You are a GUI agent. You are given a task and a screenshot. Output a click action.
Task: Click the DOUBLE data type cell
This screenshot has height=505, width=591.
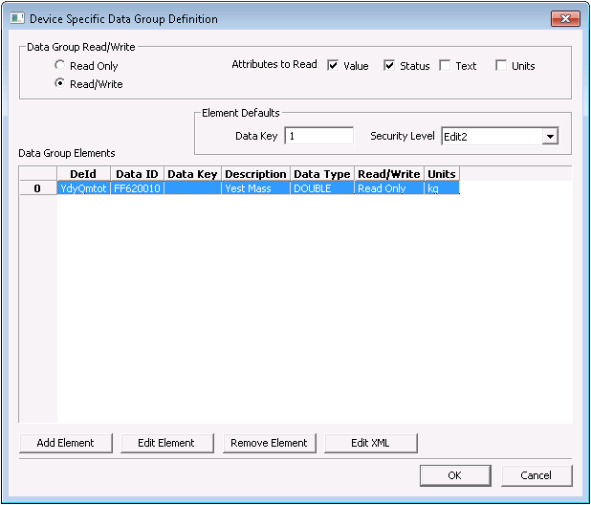(322, 188)
